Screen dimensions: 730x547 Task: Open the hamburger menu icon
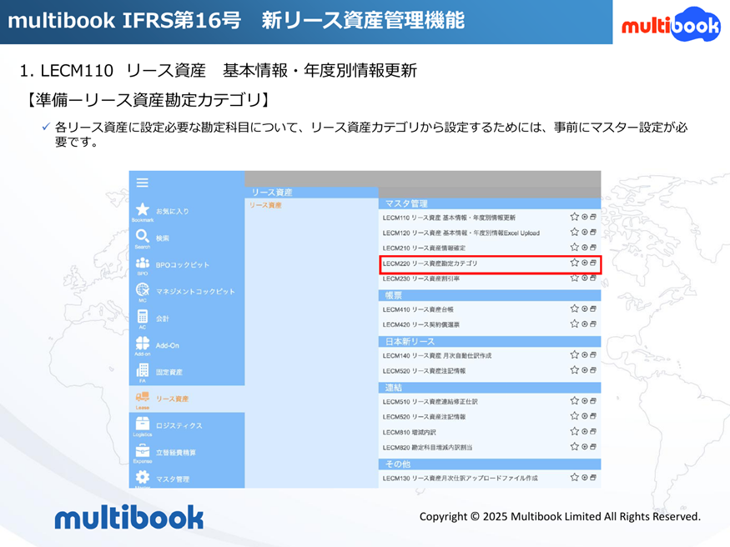pos(143,183)
